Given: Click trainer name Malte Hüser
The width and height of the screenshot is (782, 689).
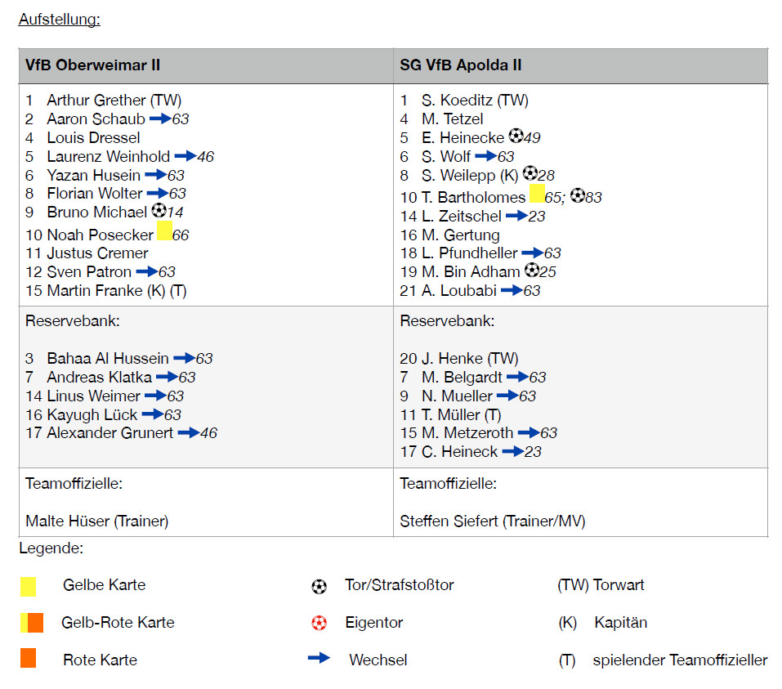Looking at the screenshot, I should pos(96,521).
